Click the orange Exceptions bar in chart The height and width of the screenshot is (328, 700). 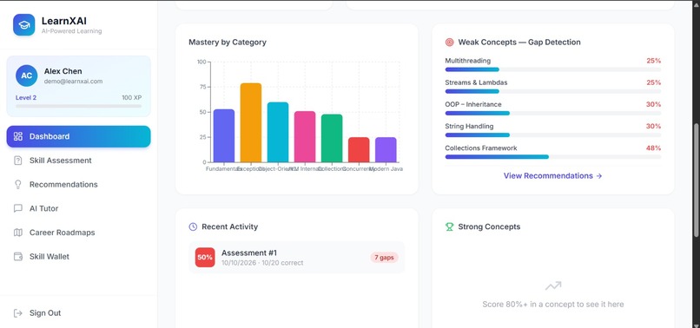click(x=251, y=122)
